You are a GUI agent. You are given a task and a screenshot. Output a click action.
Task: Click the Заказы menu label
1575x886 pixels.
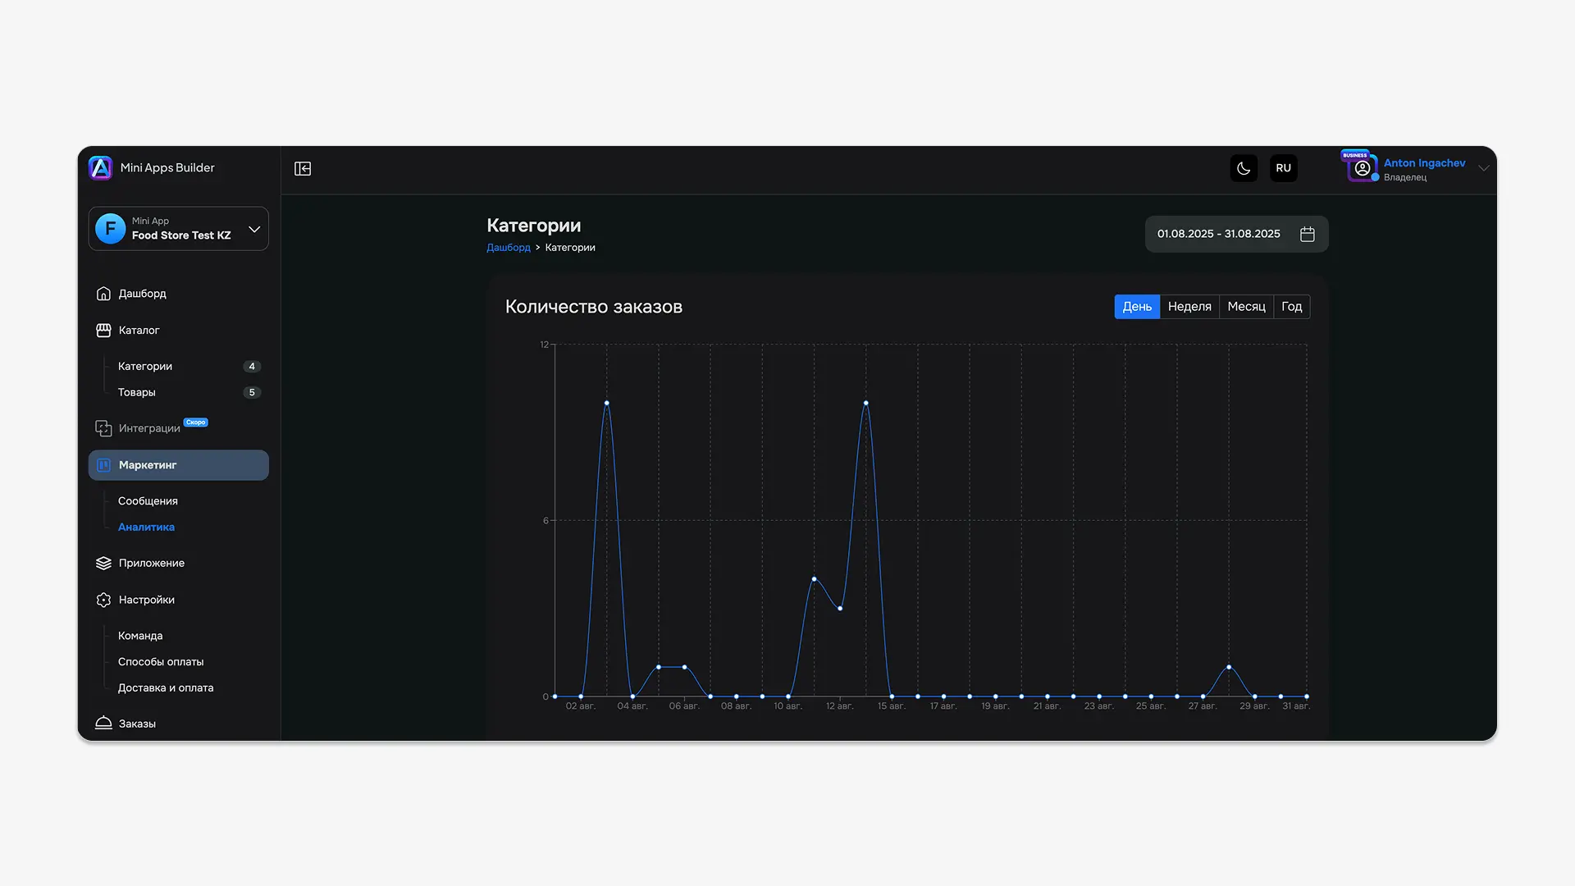tap(137, 724)
